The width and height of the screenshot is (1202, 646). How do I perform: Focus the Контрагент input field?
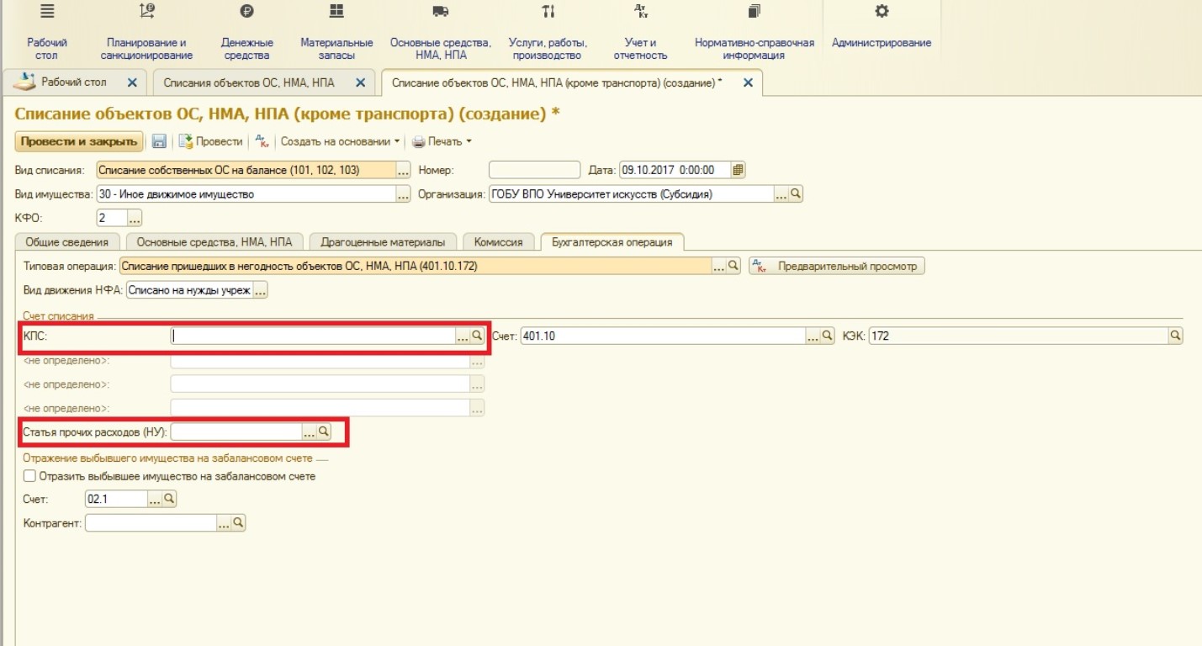151,523
